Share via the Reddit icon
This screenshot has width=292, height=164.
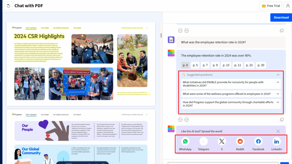click(x=240, y=142)
